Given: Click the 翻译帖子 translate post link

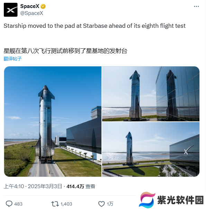Looking at the screenshot, I should coord(12,59).
